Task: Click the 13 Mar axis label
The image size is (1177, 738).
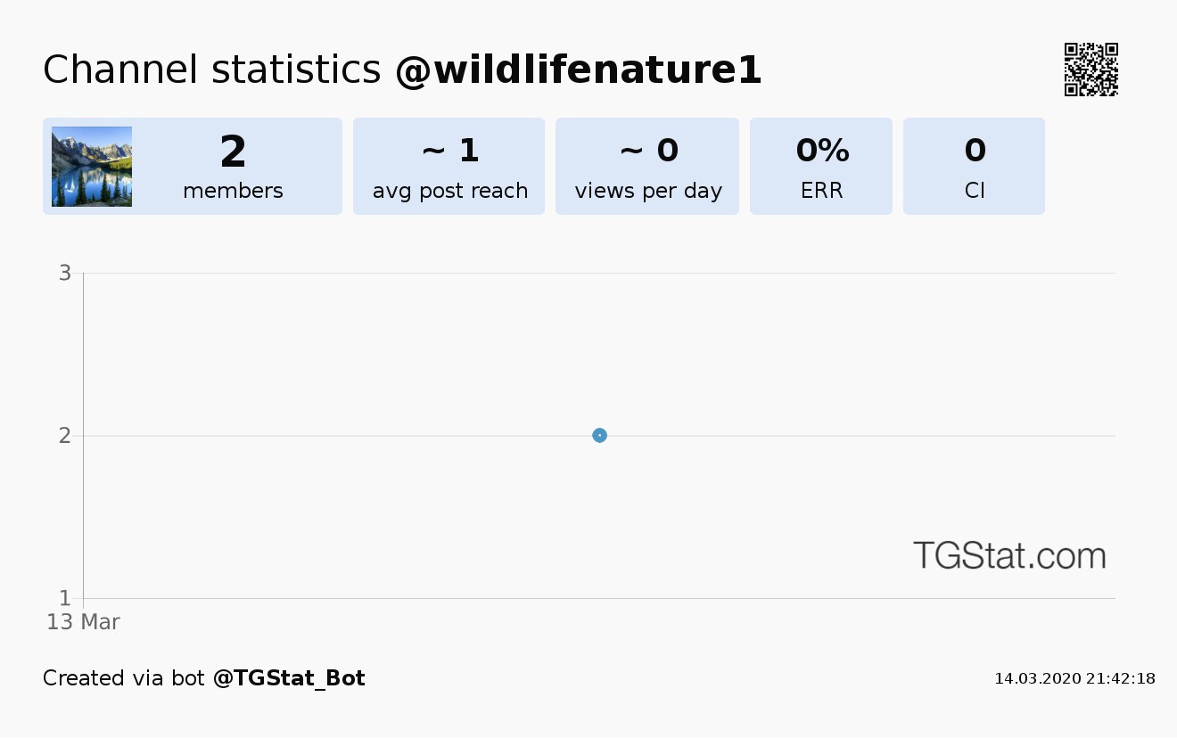Action: pyautogui.click(x=83, y=622)
